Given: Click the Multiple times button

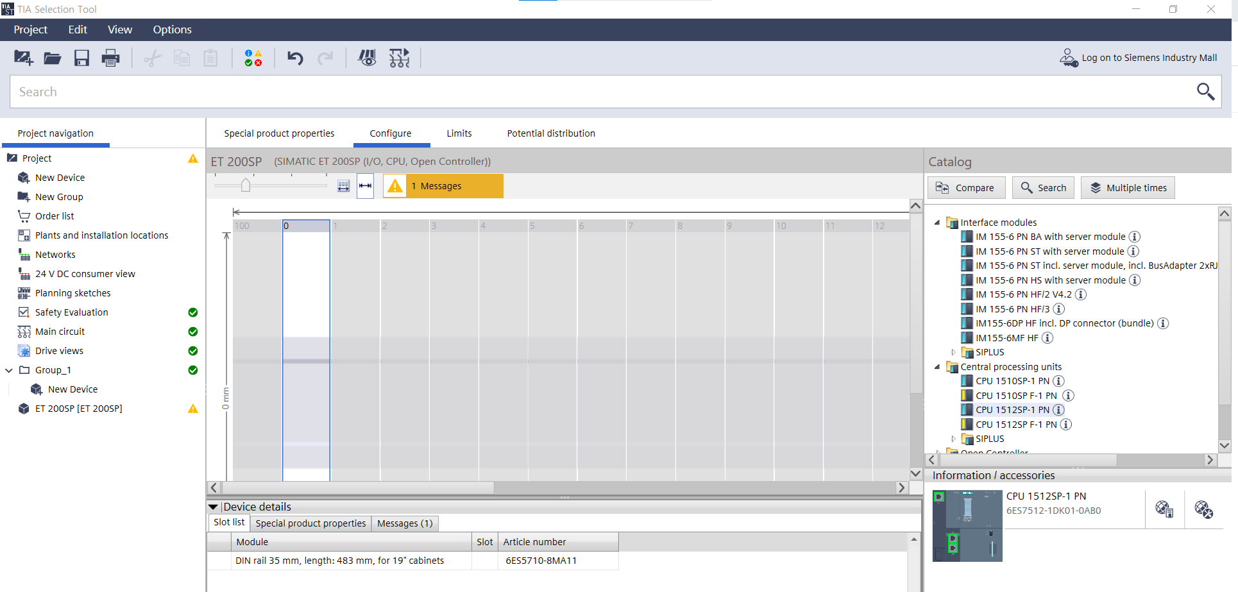Looking at the screenshot, I should tap(1128, 188).
